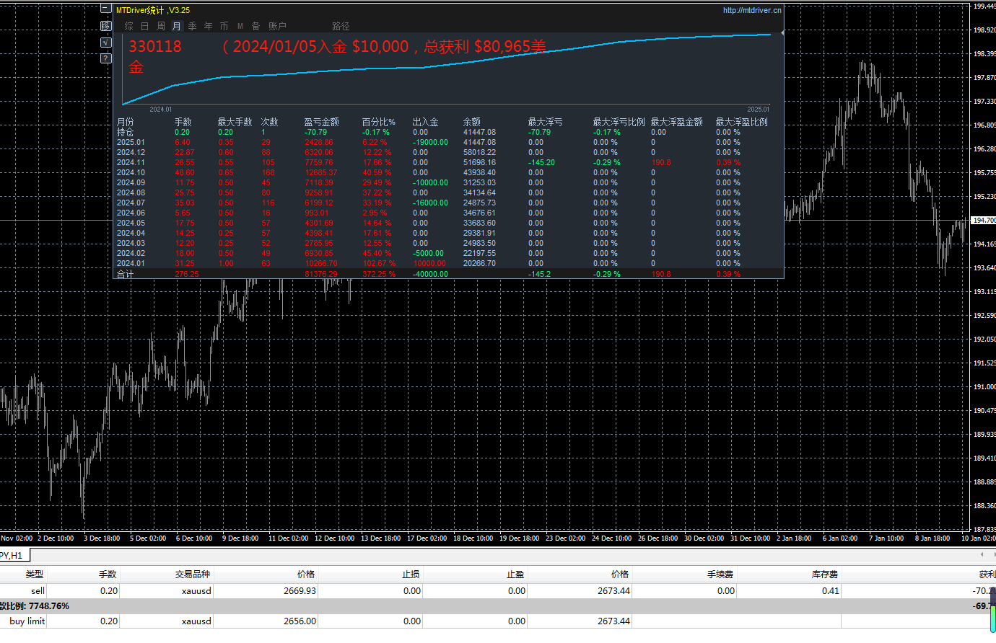
Task: Click the 手数 column header in the trade table
Action: 108,575
